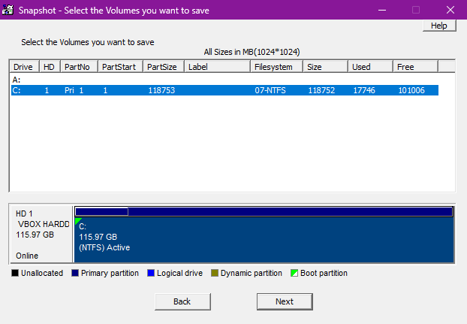Click the 101006 free value
The image size is (467, 324).
click(411, 90)
